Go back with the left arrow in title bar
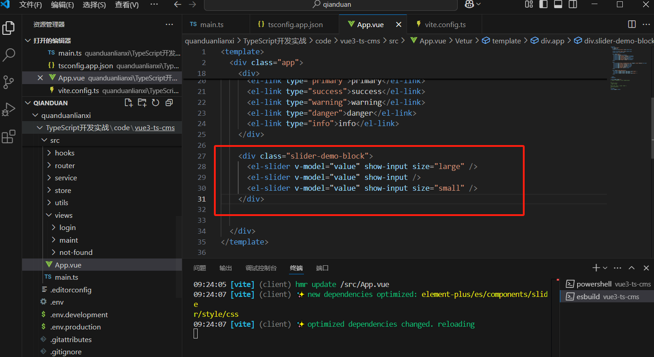This screenshot has height=357, width=654. [178, 5]
